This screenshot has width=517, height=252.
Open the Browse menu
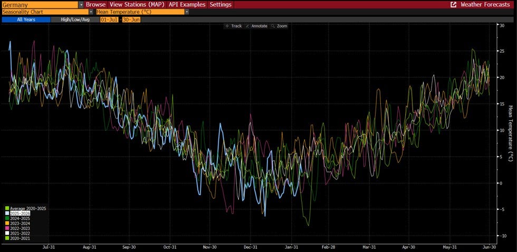(x=96, y=5)
